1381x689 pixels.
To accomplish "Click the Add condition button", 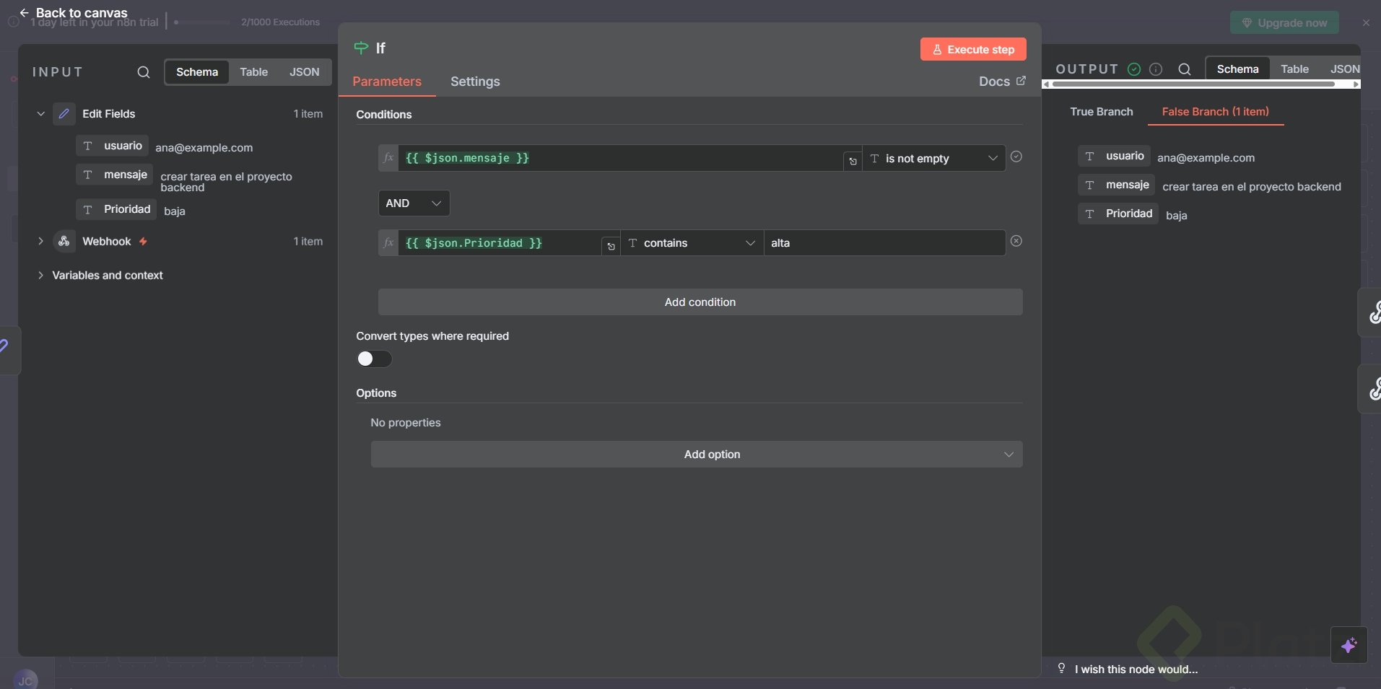I will (700, 302).
